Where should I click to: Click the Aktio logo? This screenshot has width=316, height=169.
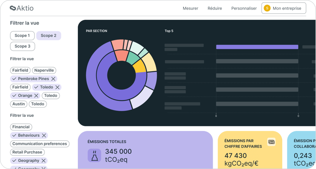click(x=21, y=8)
